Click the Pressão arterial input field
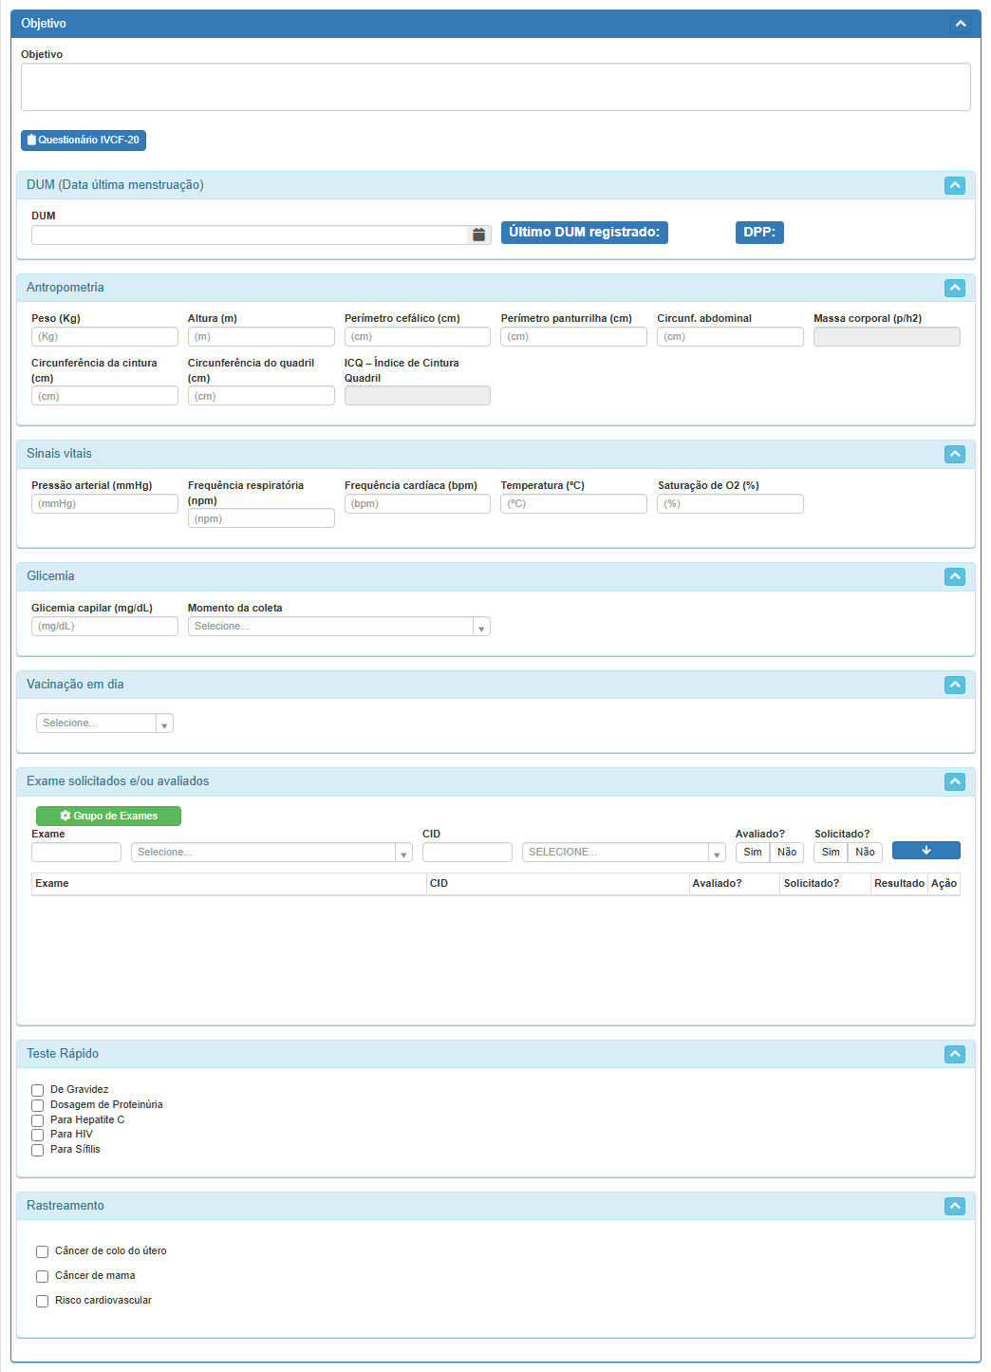The image size is (991, 1372). [x=104, y=504]
